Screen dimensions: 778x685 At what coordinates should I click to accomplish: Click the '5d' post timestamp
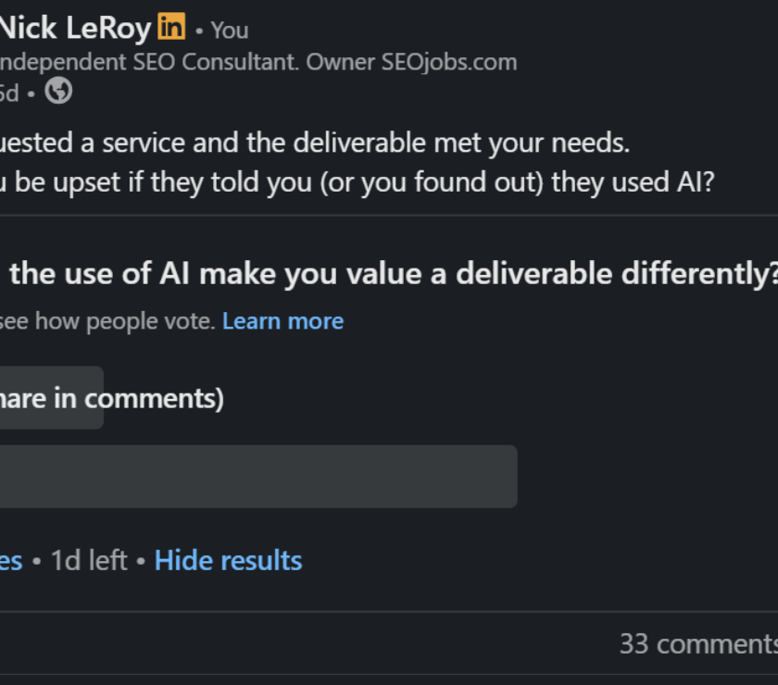9,93
